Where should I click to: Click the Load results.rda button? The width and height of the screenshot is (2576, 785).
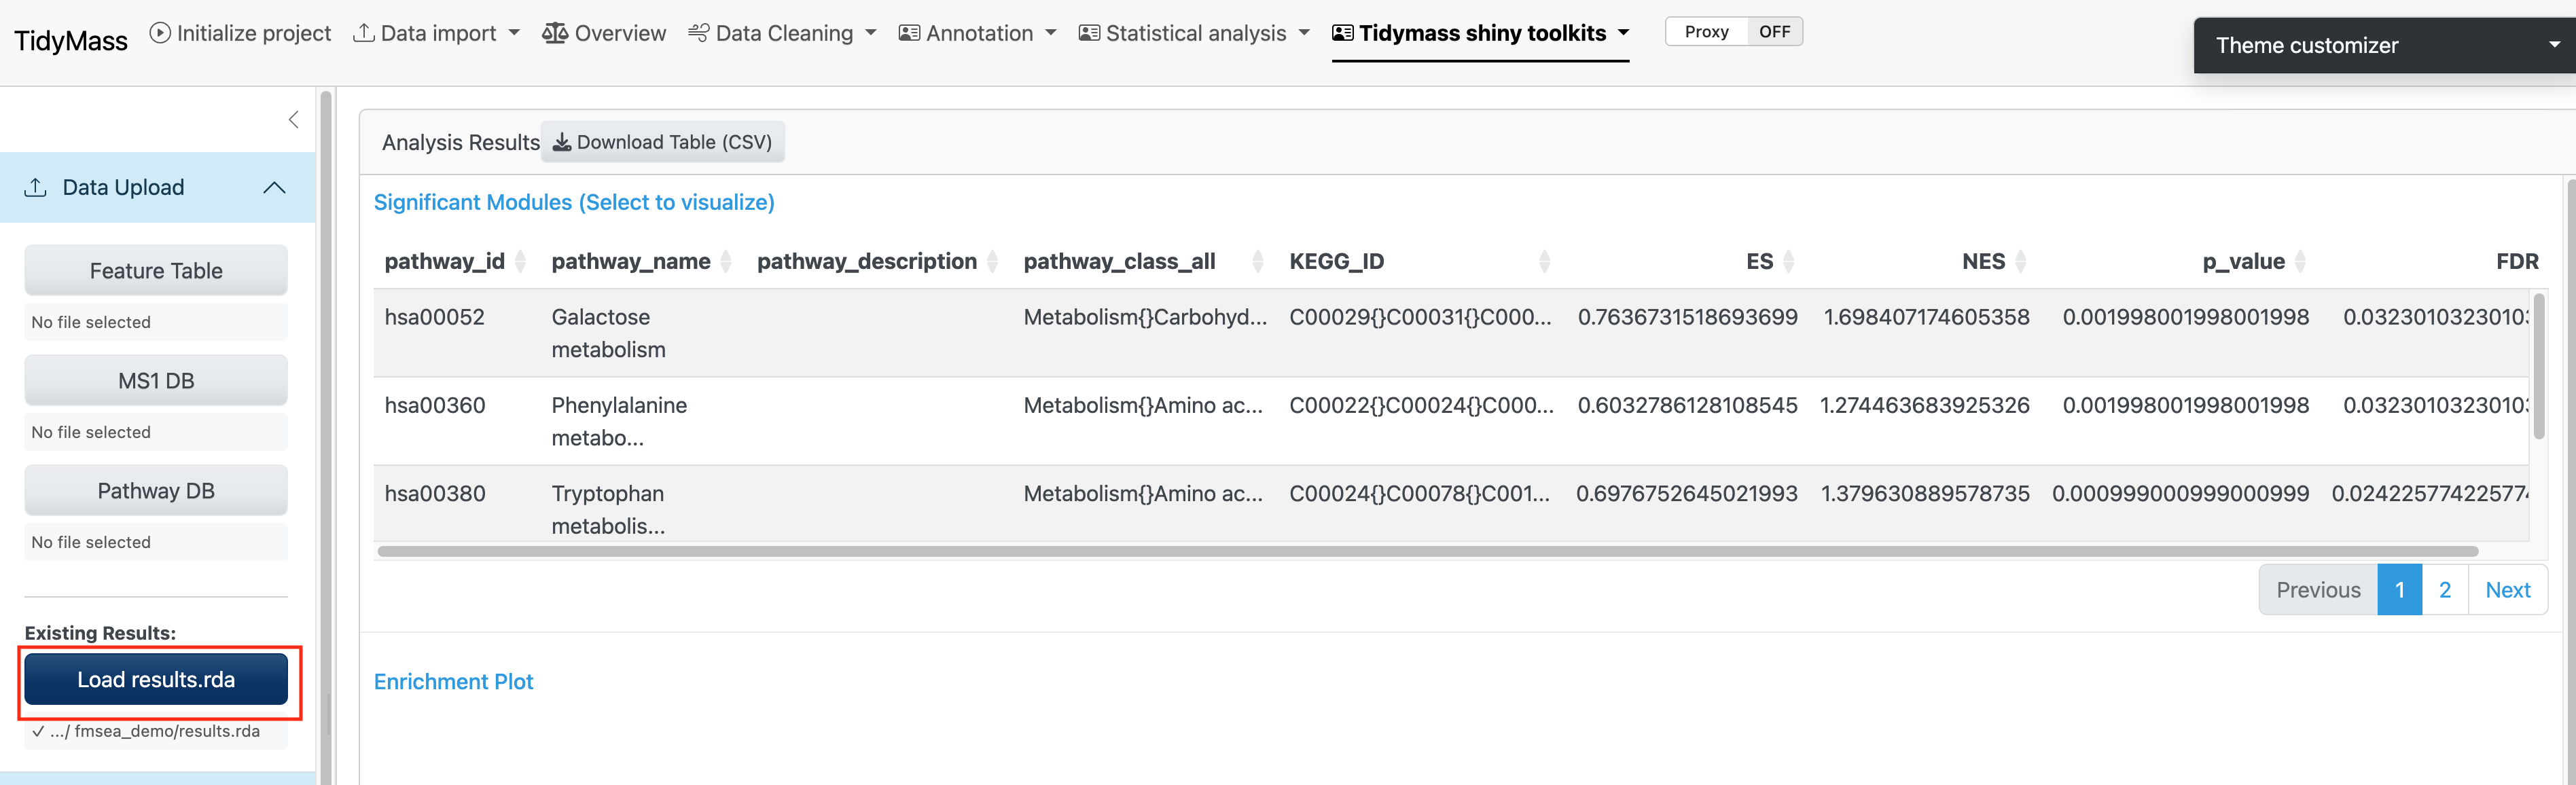pyautogui.click(x=156, y=680)
